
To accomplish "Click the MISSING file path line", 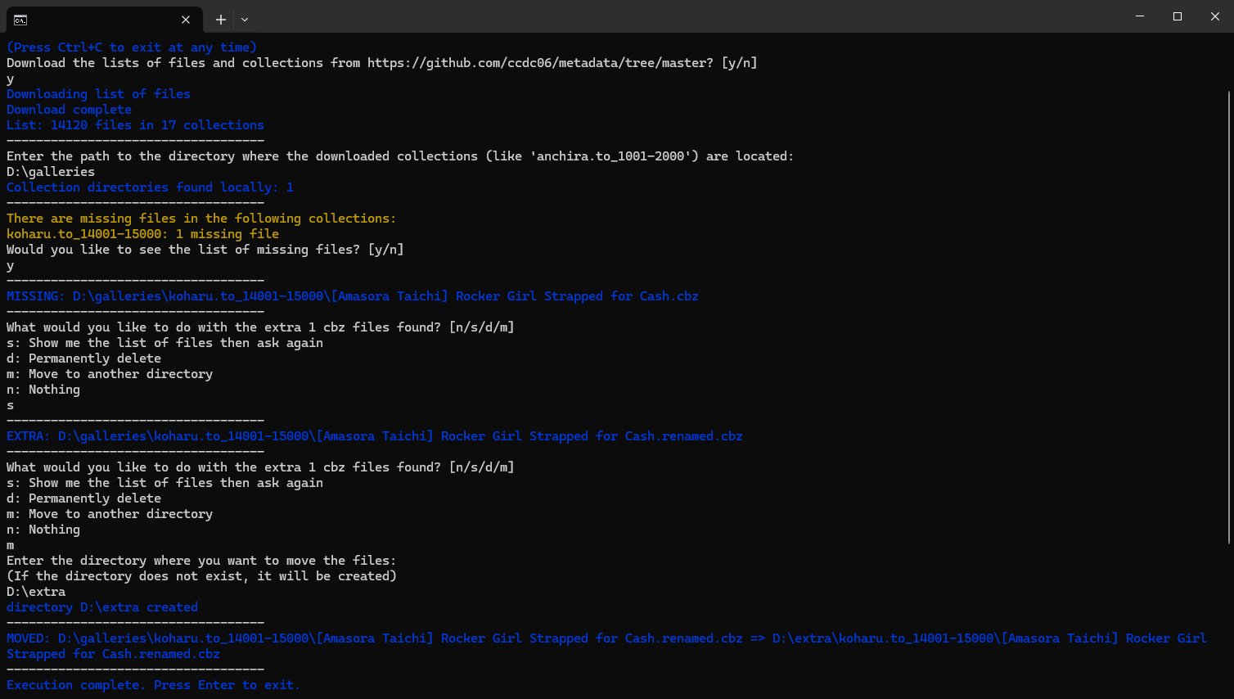I will pos(353,296).
